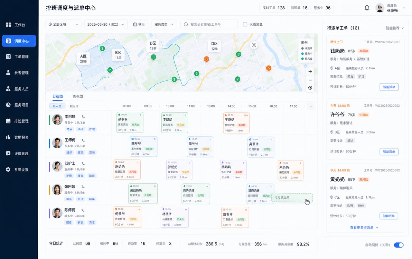Zoom in on the map

click(310, 72)
